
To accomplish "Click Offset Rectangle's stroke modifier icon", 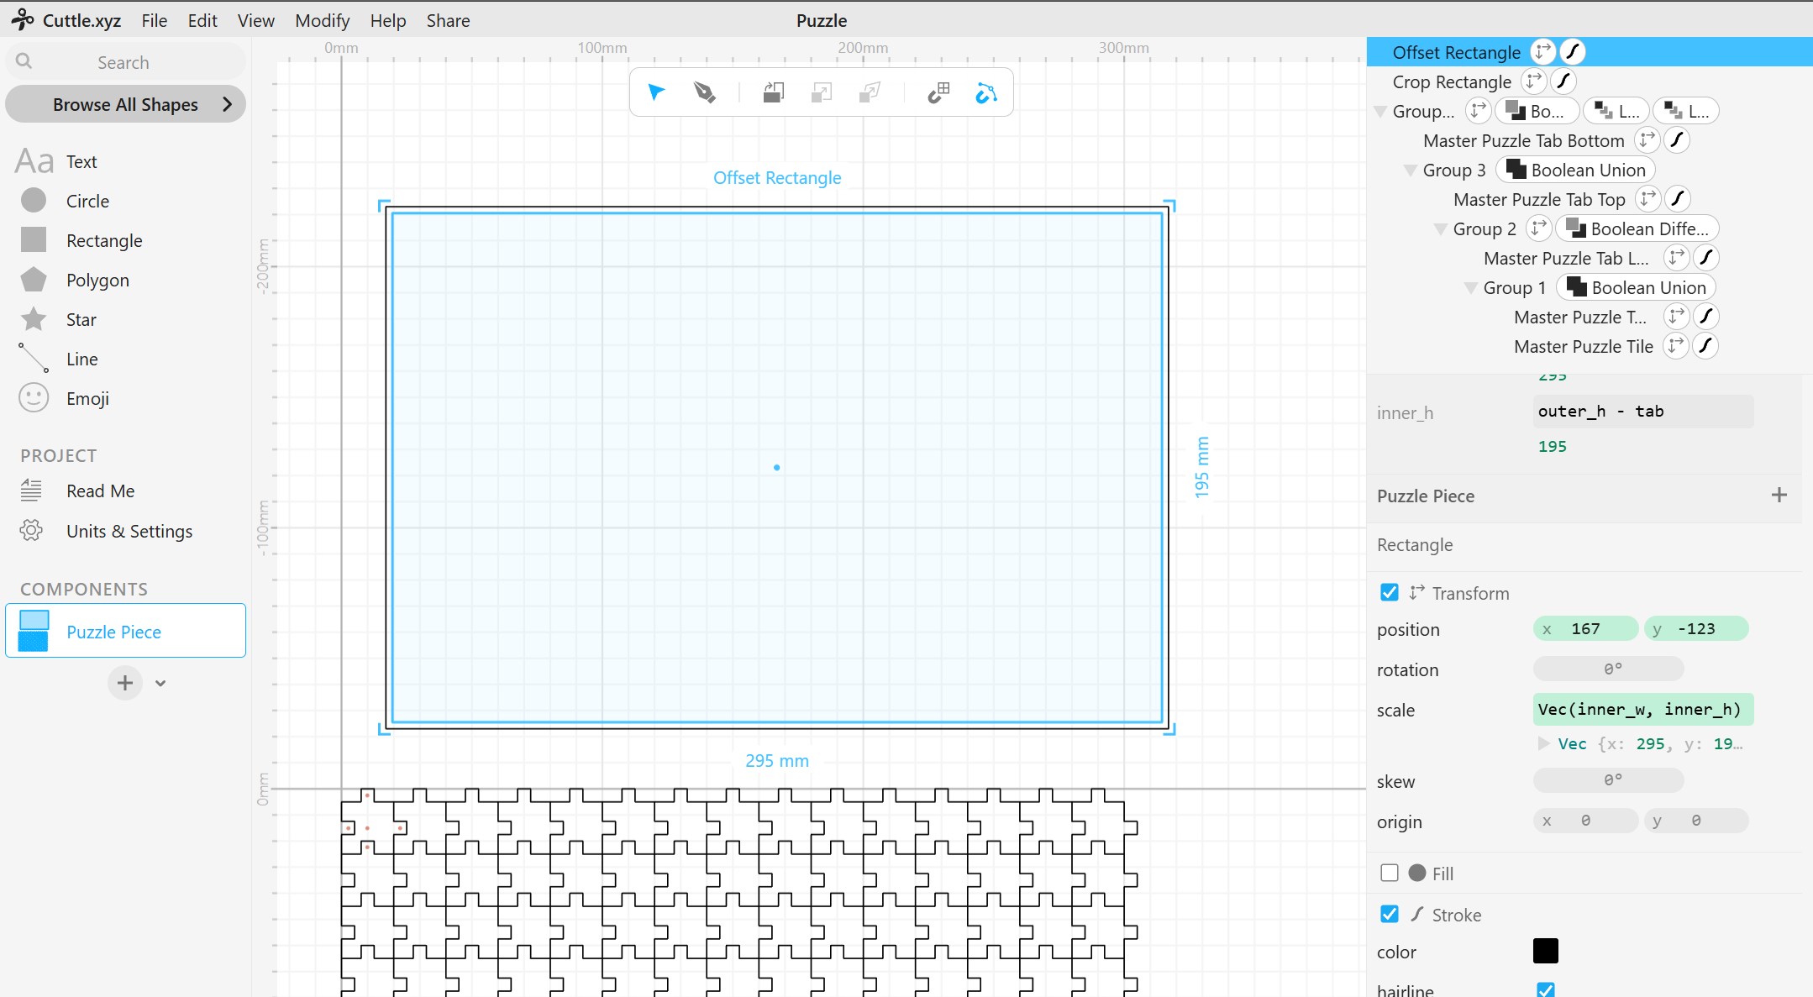I will 1573,52.
